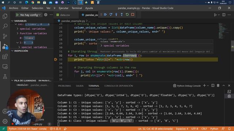Start debugging with the green play arrow
This screenshot has height=131, width=234.
17,15
